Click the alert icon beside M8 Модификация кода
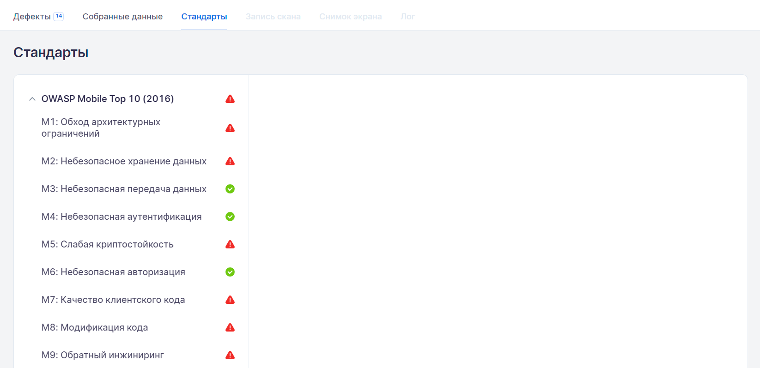The height and width of the screenshot is (368, 760). tap(230, 327)
